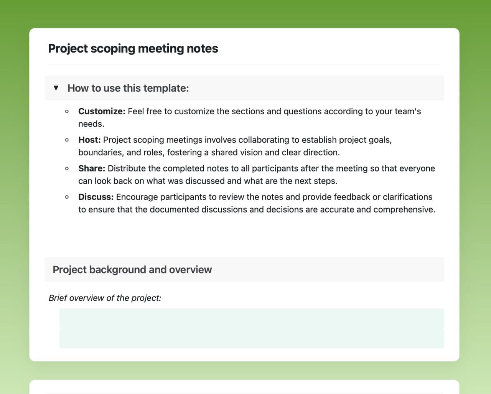
Task: Click the "Project background and overview" section header
Action: [132, 270]
